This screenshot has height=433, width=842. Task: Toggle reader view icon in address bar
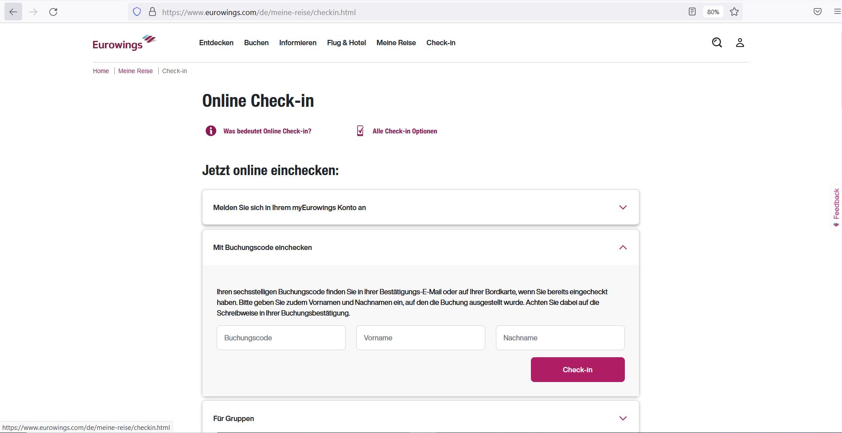pos(692,12)
